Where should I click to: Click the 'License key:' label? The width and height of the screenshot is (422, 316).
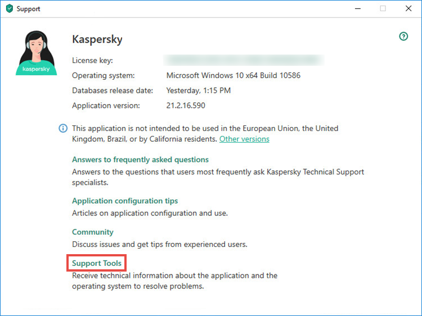pyautogui.click(x=92, y=61)
